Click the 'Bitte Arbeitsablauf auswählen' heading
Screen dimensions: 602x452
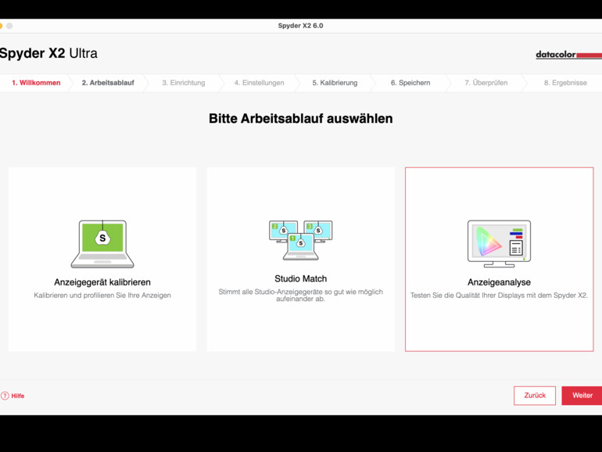pos(301,119)
